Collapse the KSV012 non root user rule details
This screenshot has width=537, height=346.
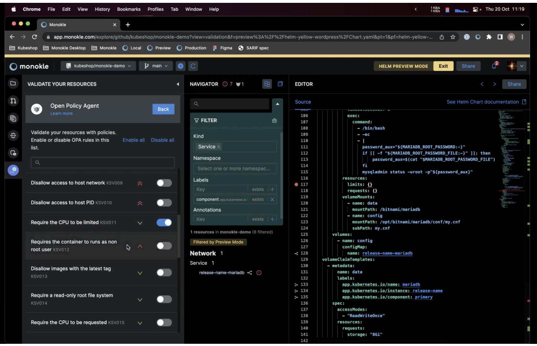pos(140,246)
